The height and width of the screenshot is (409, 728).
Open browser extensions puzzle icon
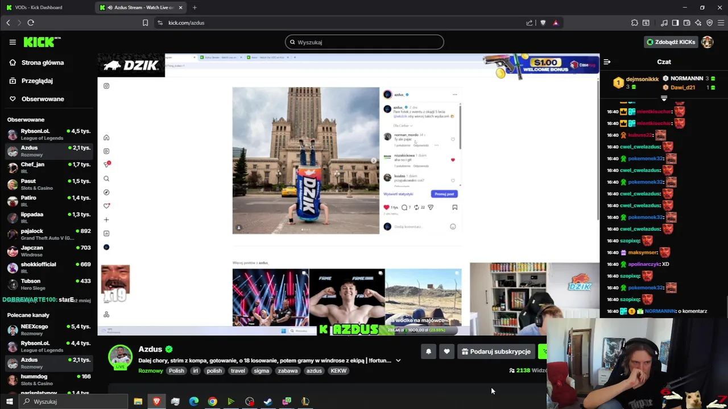pos(635,23)
